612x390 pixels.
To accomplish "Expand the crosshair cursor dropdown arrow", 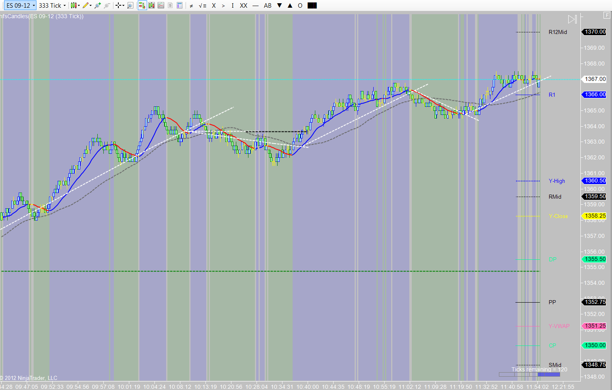I will pos(123,6).
